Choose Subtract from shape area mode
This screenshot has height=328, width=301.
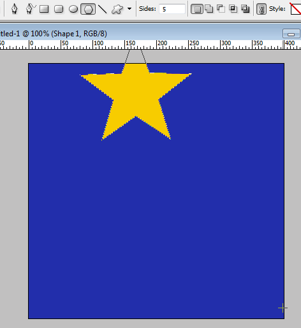221,9
